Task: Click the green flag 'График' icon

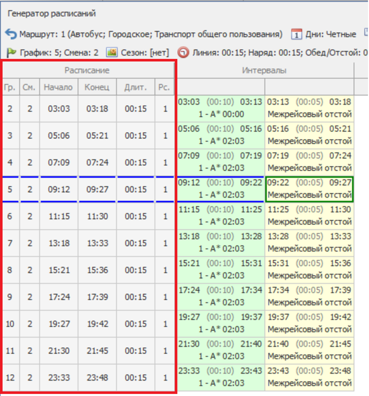Action: (x=11, y=52)
